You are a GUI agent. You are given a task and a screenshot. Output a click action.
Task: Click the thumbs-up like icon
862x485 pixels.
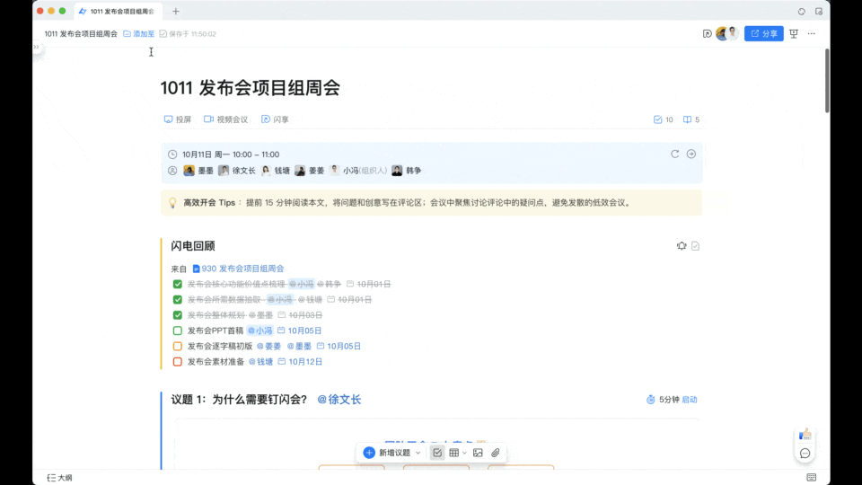coord(805,435)
